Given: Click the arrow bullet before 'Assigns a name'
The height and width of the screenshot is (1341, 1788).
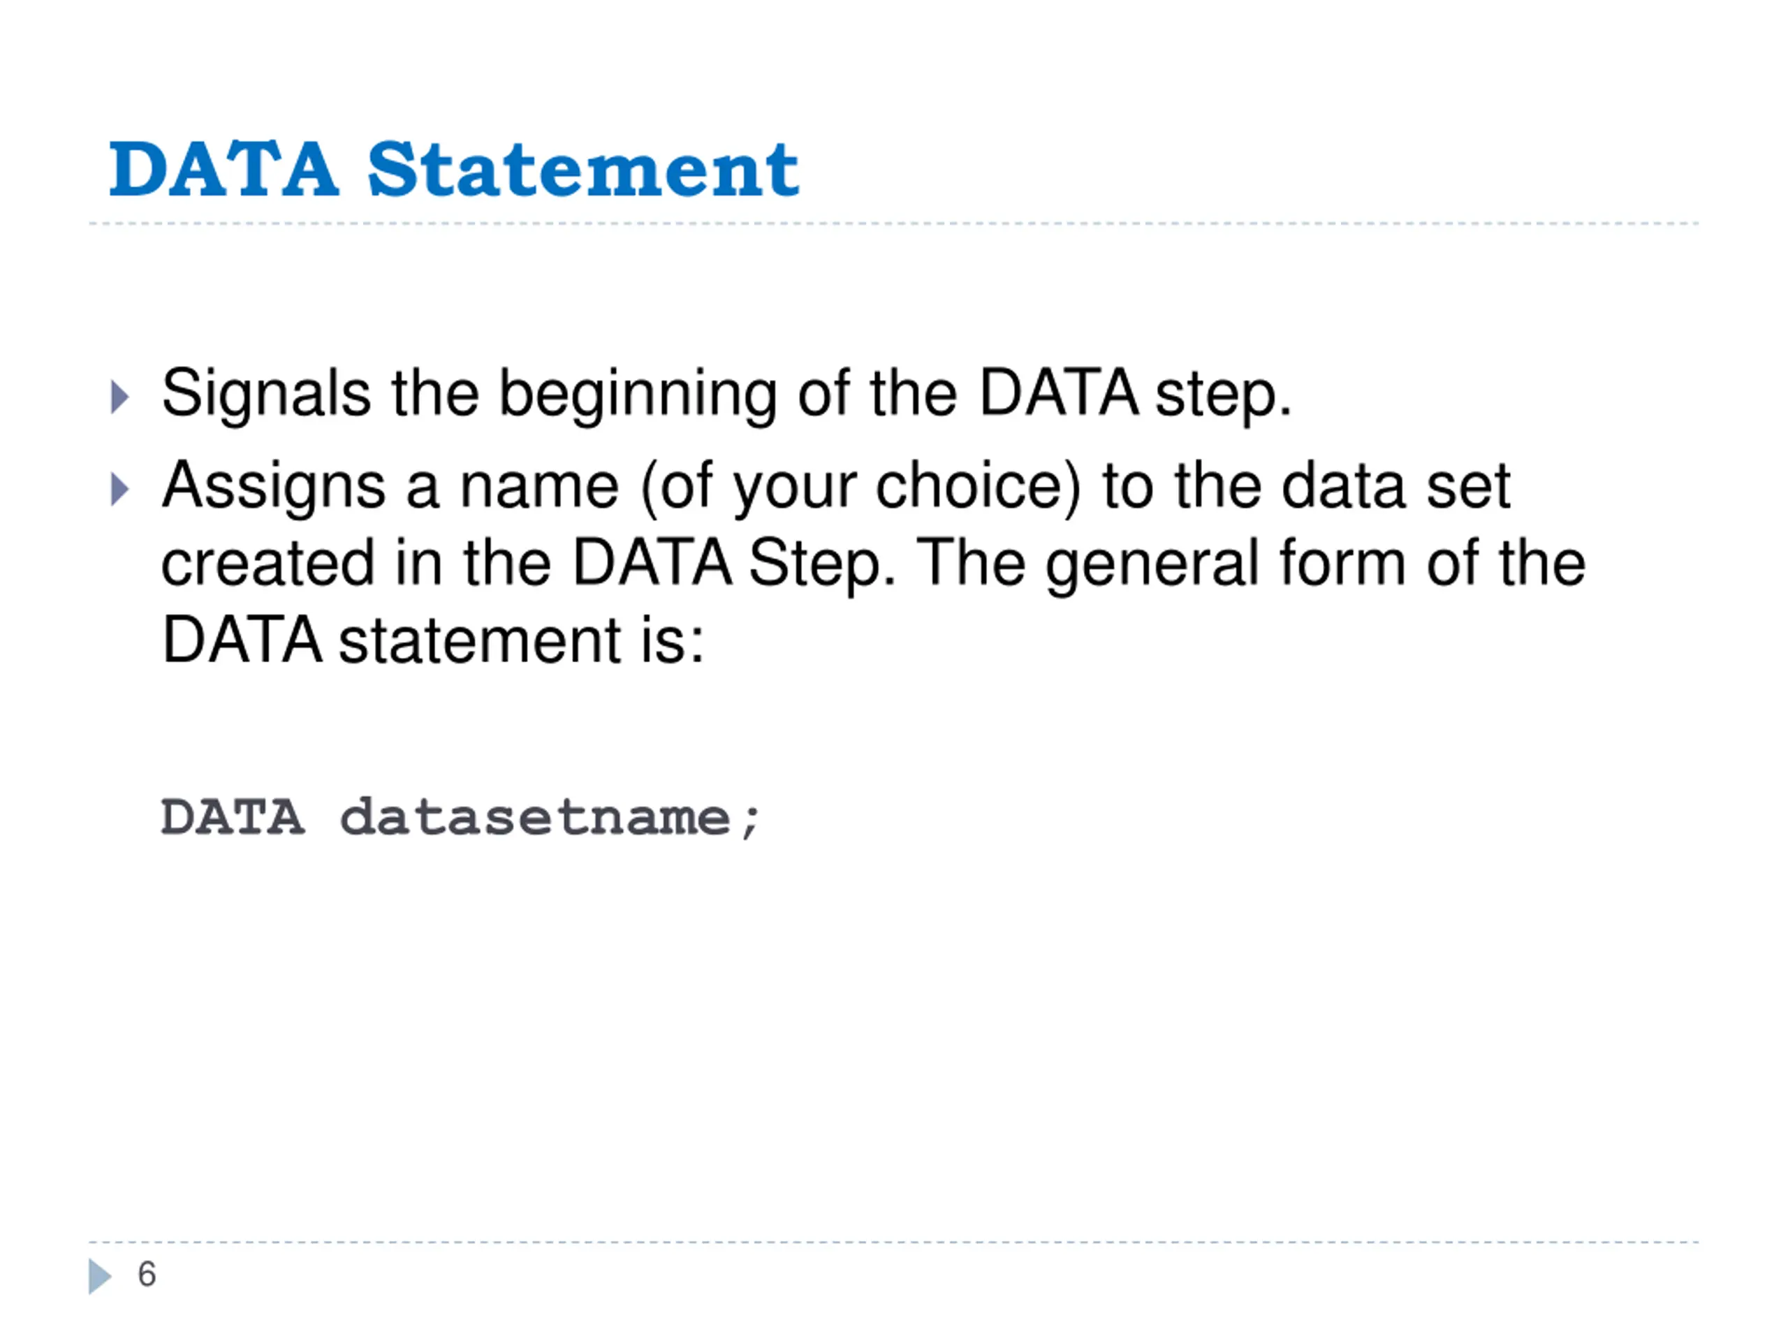Looking at the screenshot, I should point(119,490).
